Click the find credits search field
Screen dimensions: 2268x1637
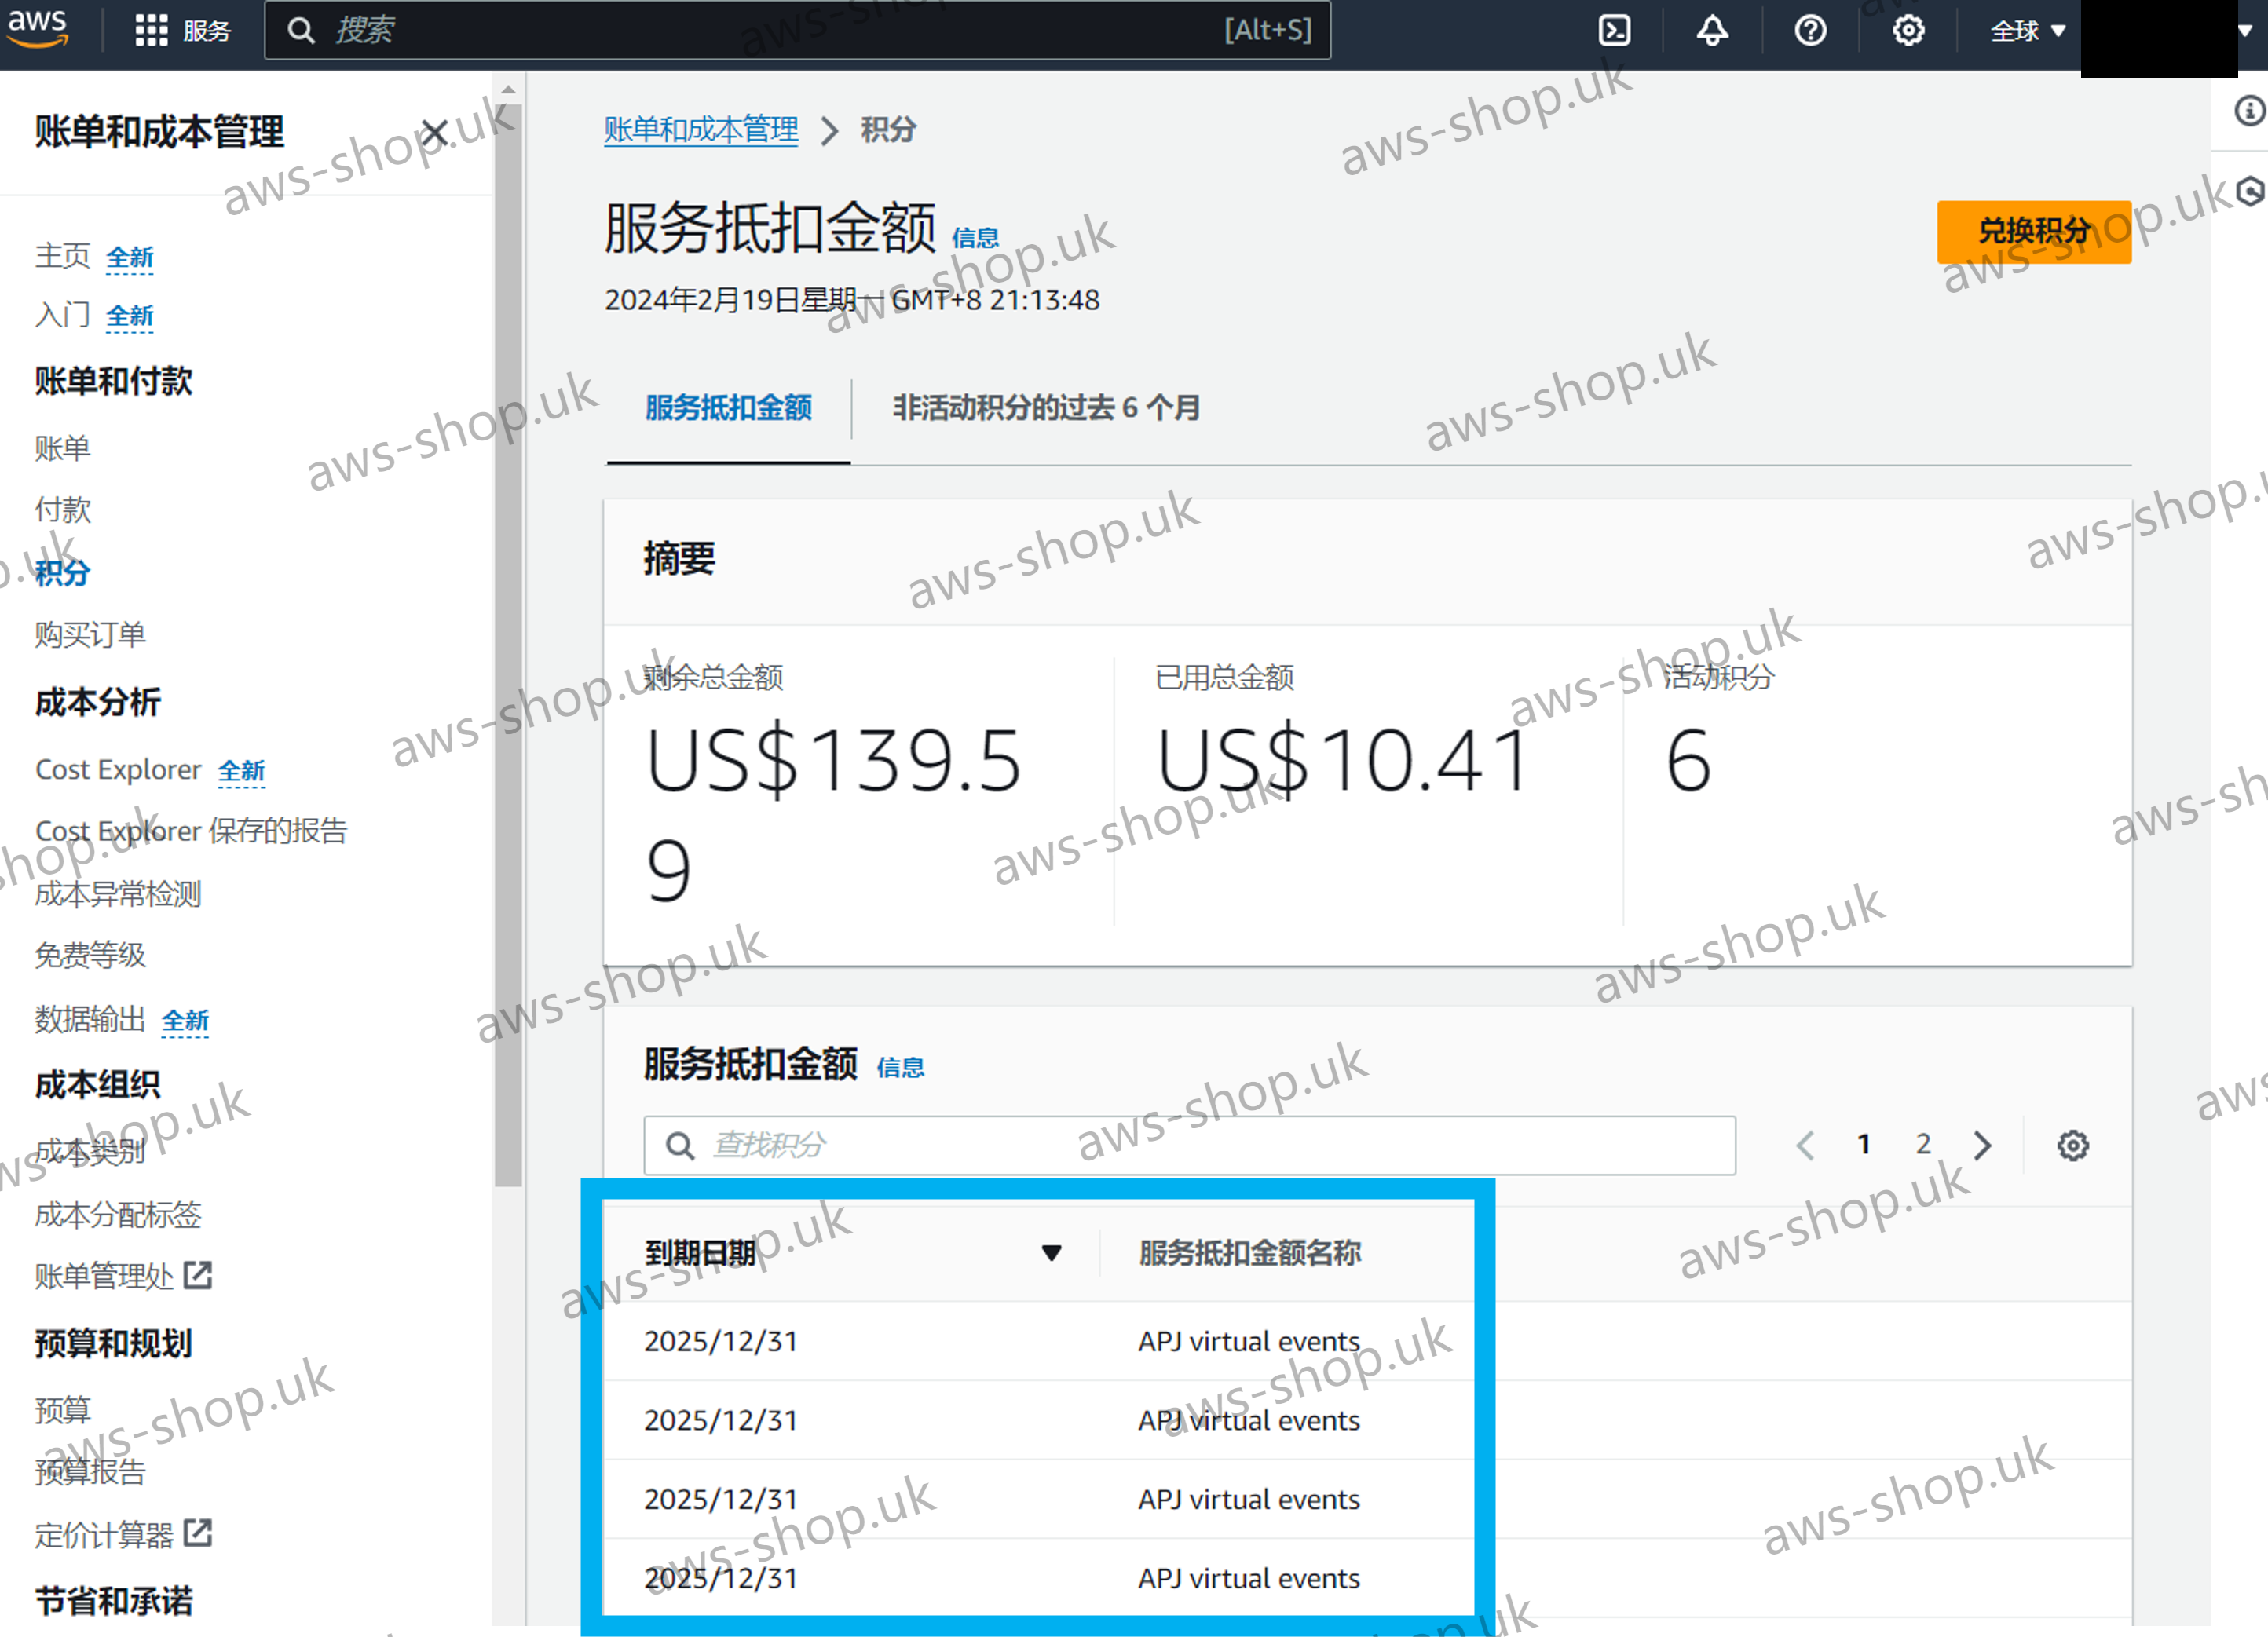pos(1190,1145)
